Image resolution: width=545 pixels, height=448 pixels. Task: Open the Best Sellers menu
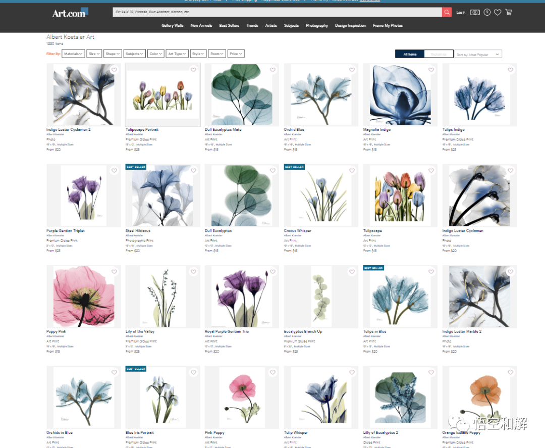pyautogui.click(x=229, y=25)
